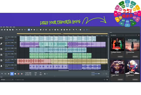This screenshot has width=141, height=95.
Task: Click the metronome icon in the transport bar
Action: [45, 74]
